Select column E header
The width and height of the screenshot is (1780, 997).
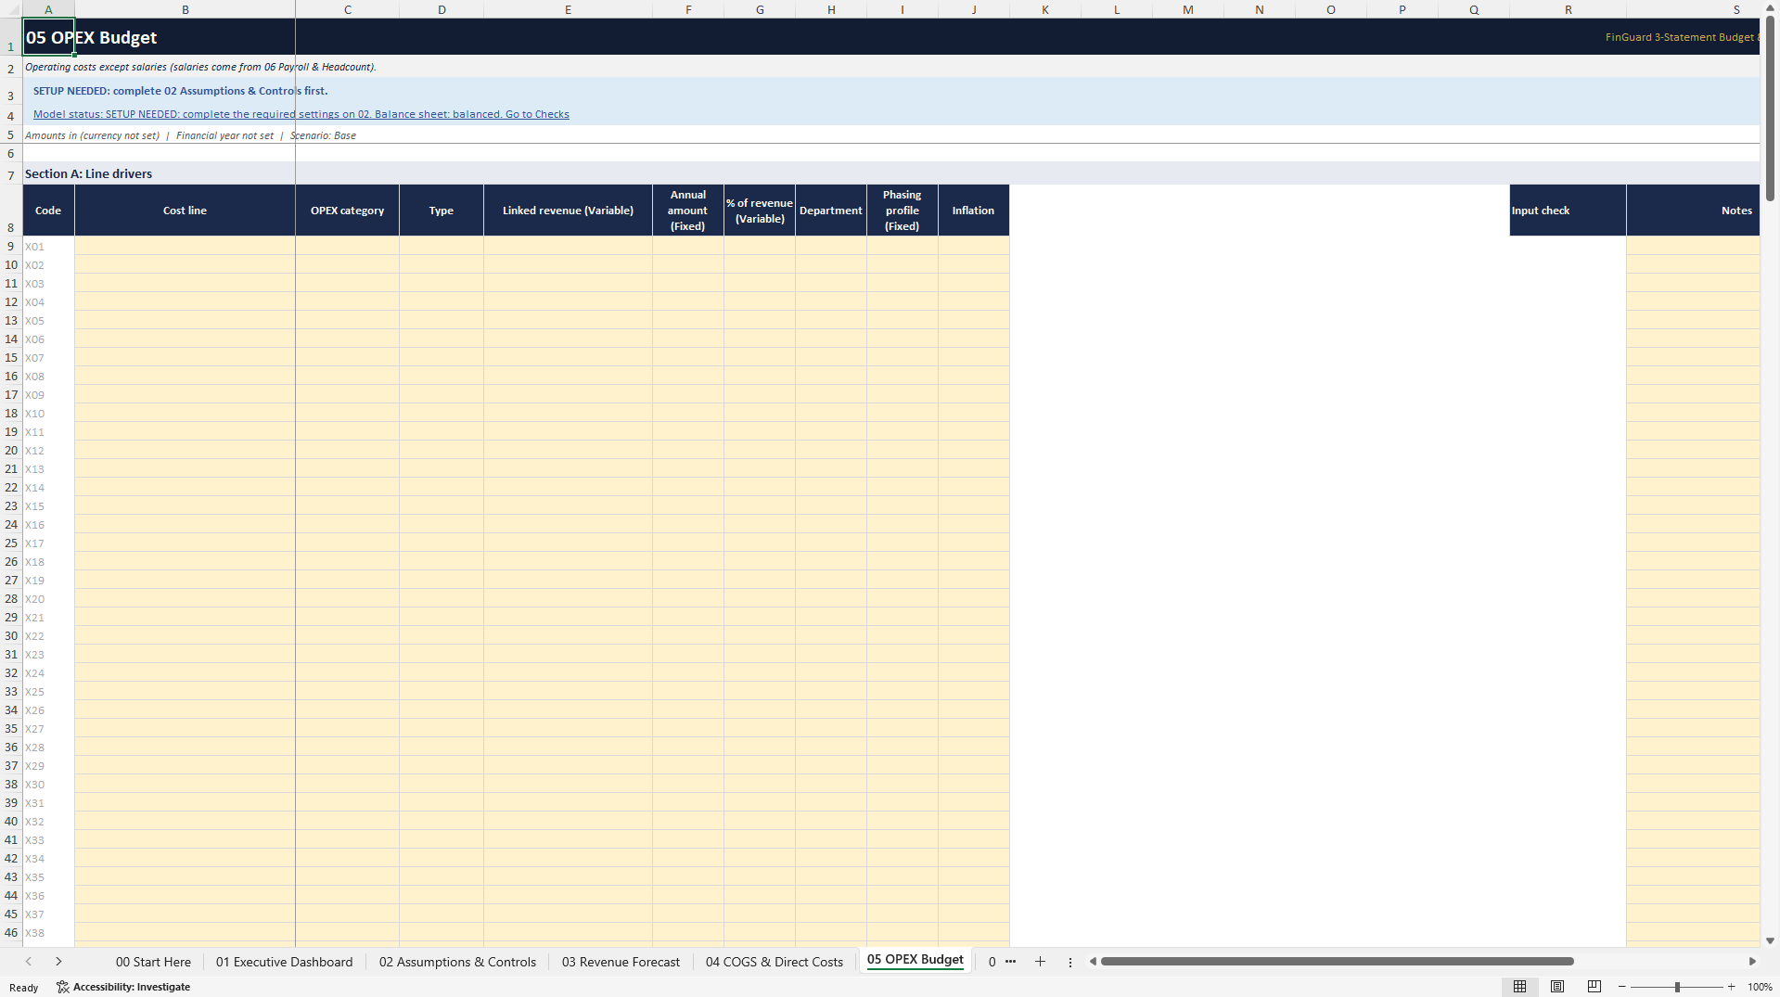(568, 9)
